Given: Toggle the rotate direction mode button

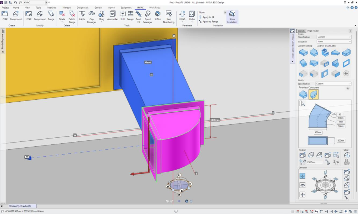Looking at the screenshot, I should 302,185.
